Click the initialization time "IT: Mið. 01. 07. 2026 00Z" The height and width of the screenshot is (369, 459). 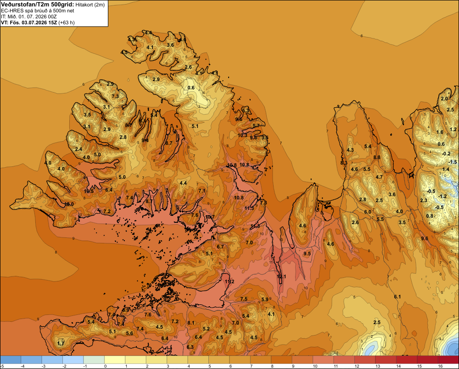pyautogui.click(x=28, y=17)
